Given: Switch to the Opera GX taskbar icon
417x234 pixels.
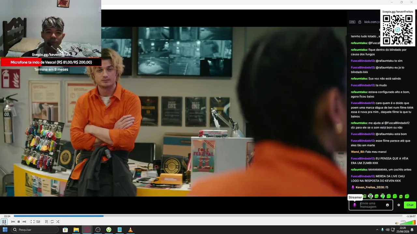Looking at the screenshot, I should point(87,230).
